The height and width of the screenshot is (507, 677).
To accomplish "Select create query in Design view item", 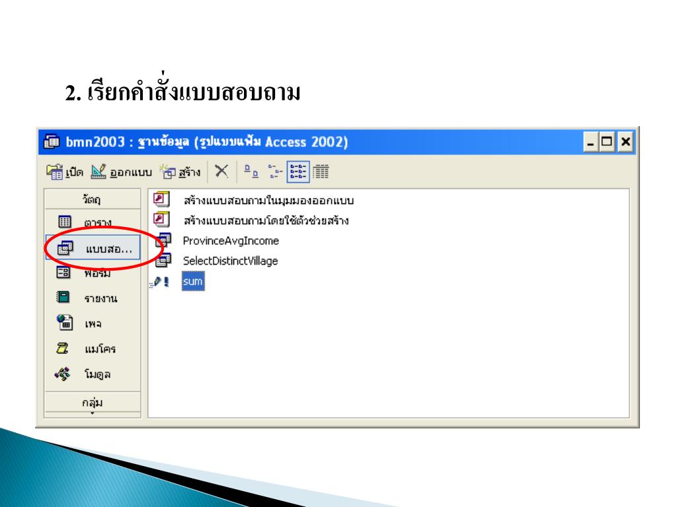I will pos(268,201).
